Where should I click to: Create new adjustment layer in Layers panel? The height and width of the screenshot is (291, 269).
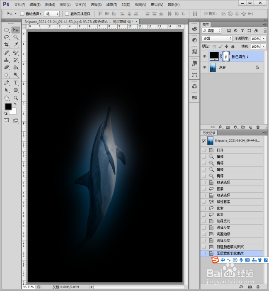click(235, 127)
